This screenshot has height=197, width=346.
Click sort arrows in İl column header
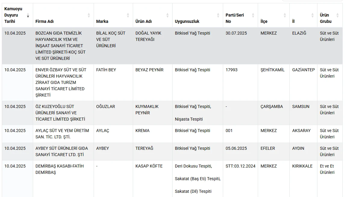click(313, 15)
